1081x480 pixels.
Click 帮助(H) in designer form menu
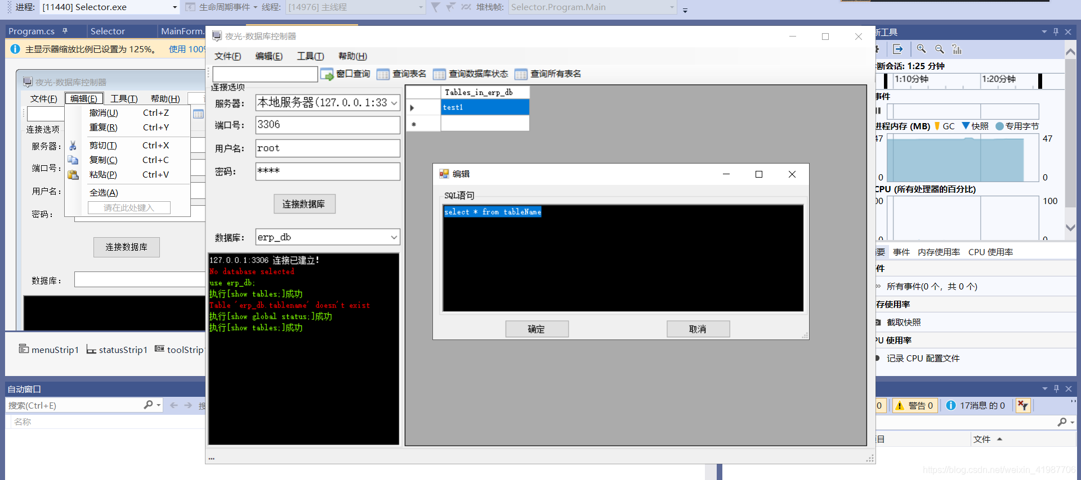pos(166,99)
